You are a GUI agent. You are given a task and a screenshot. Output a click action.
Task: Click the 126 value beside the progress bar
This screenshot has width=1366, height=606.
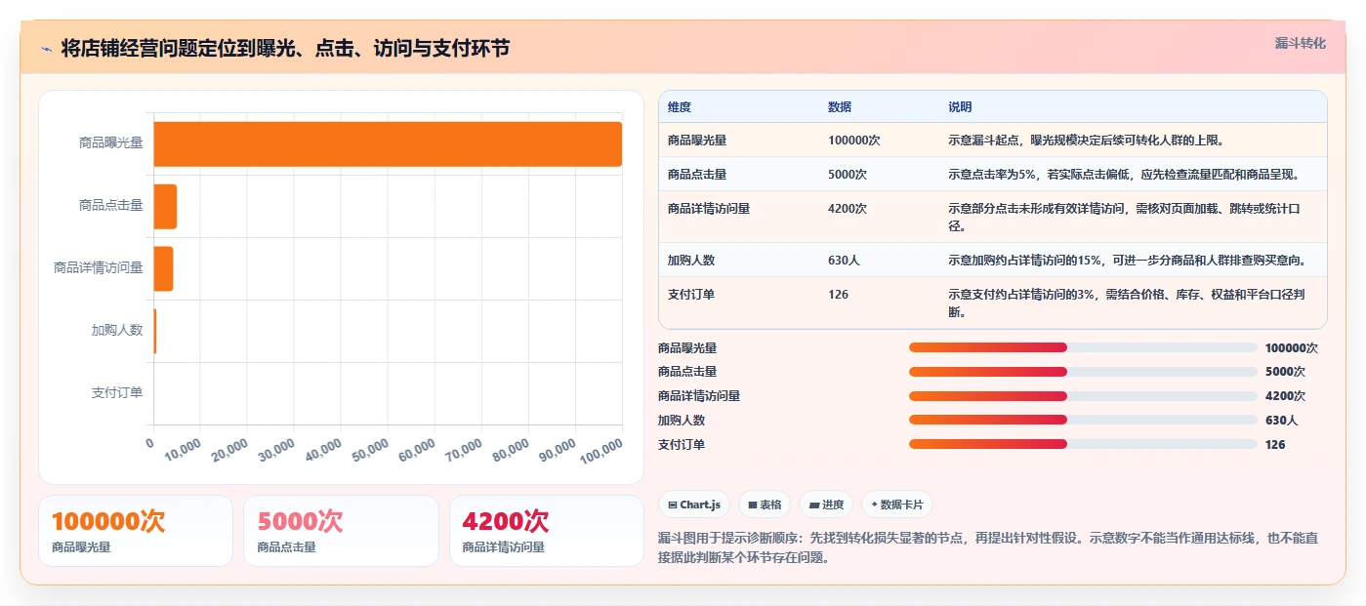(x=1275, y=444)
